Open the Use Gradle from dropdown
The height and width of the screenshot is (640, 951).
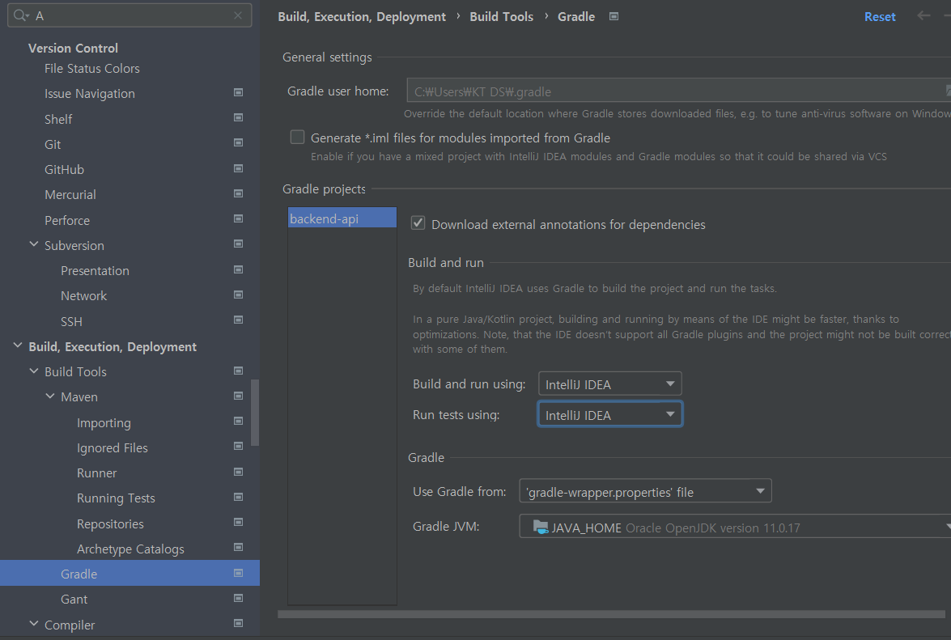pos(645,491)
